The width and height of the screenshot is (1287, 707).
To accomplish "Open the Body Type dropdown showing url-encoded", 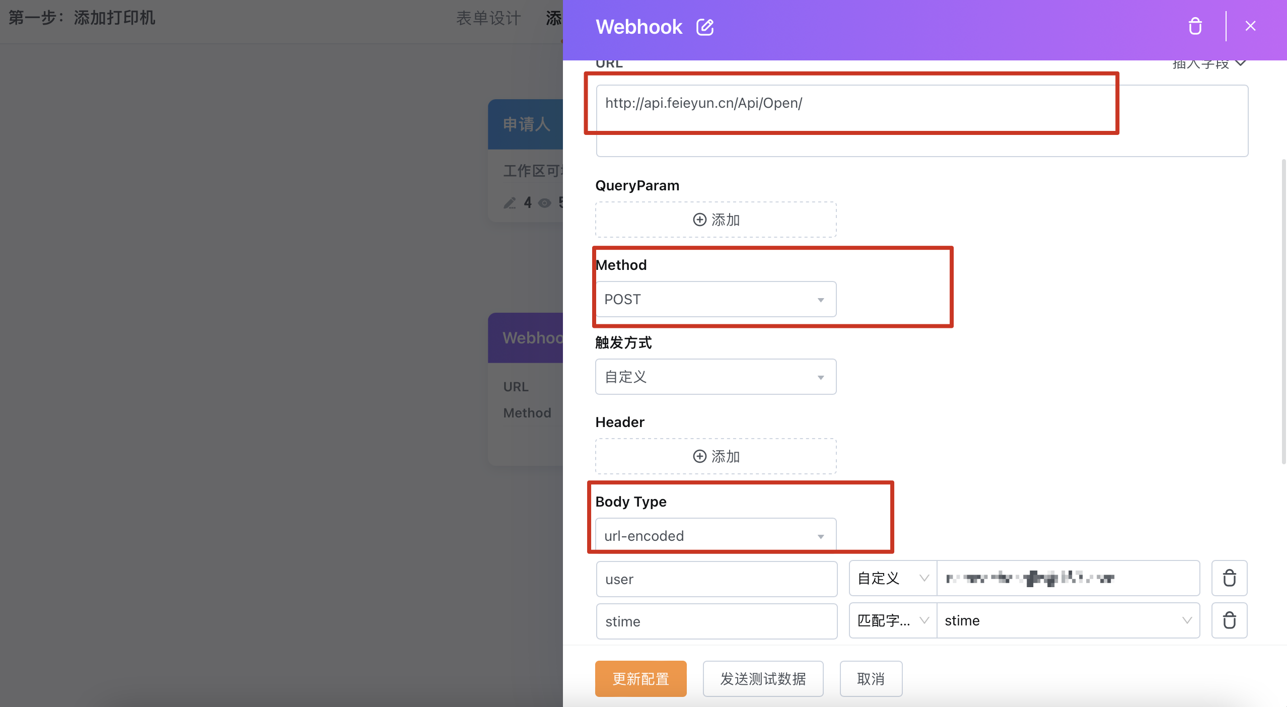I will (716, 535).
